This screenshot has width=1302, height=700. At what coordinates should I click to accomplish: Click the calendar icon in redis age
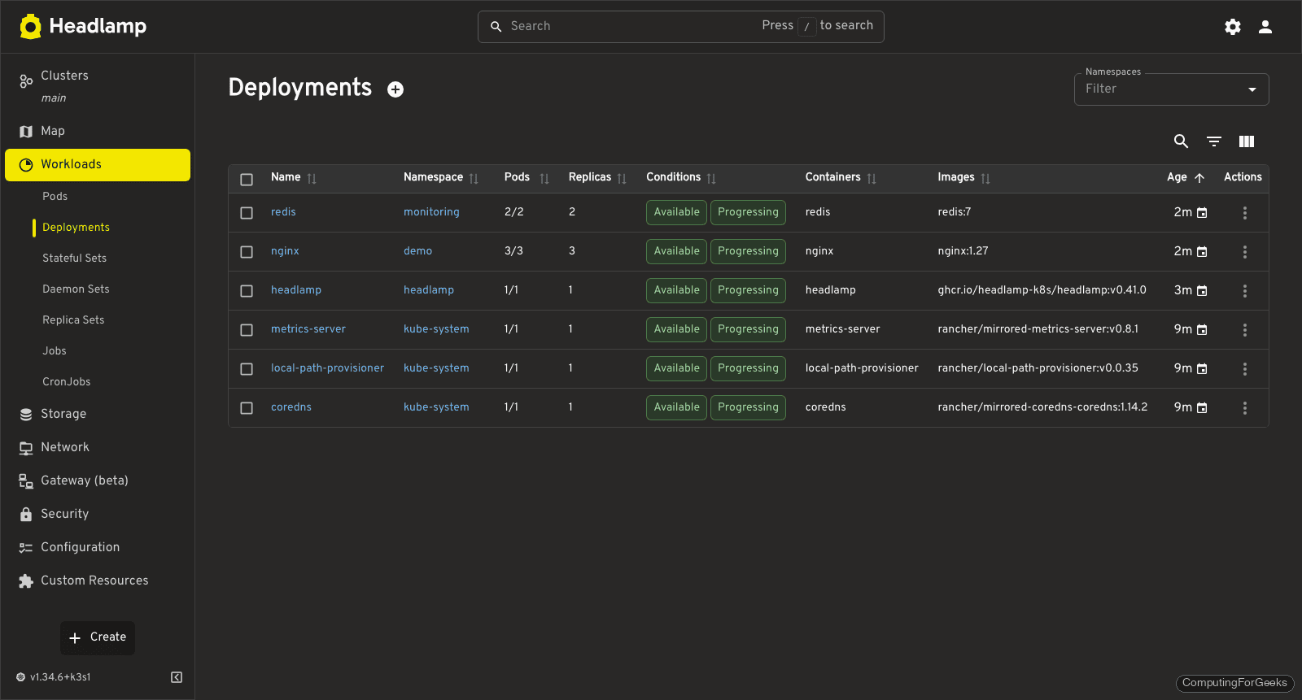(x=1202, y=213)
